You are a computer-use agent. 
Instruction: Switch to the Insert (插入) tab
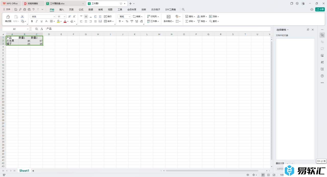pos(62,9)
